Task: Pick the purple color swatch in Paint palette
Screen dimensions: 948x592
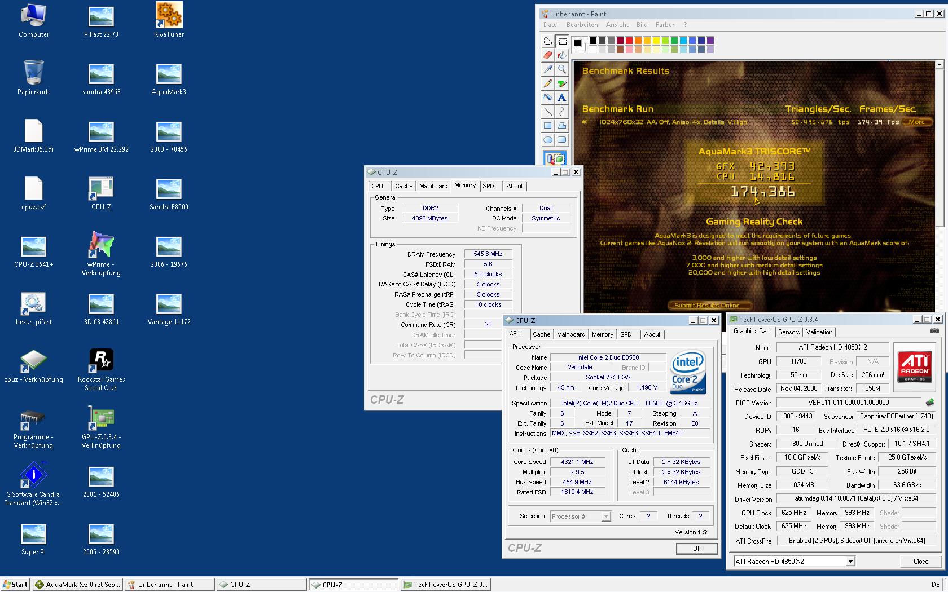Action: (710, 41)
